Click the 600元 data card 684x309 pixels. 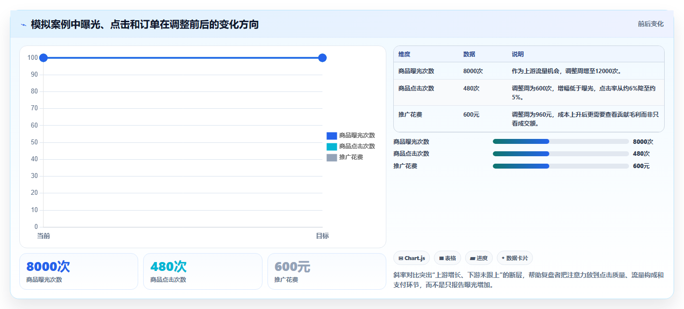pos(327,271)
